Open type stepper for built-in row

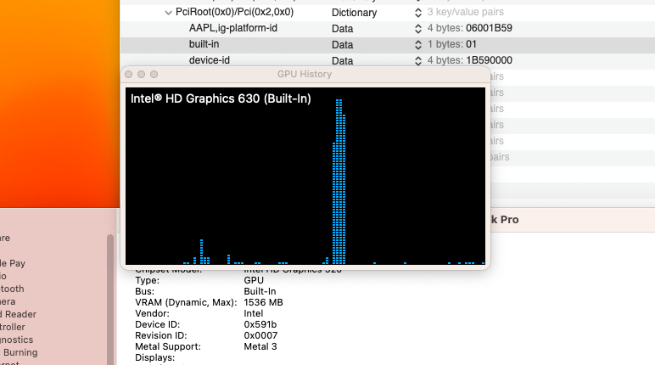(x=418, y=45)
